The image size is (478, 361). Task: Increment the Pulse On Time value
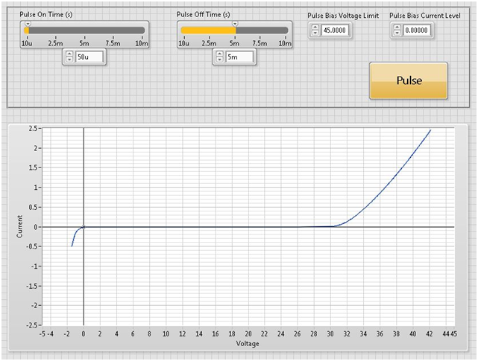(x=69, y=54)
